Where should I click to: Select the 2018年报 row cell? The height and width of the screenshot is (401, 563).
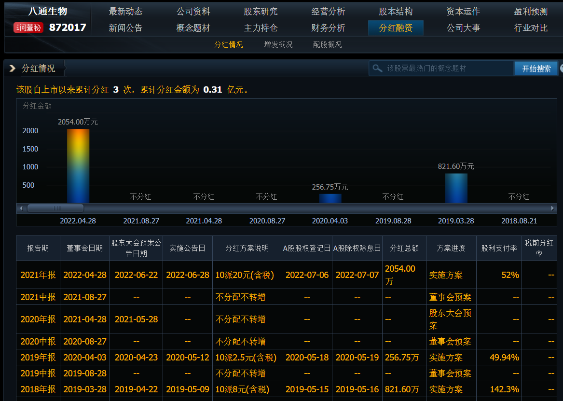coord(38,389)
